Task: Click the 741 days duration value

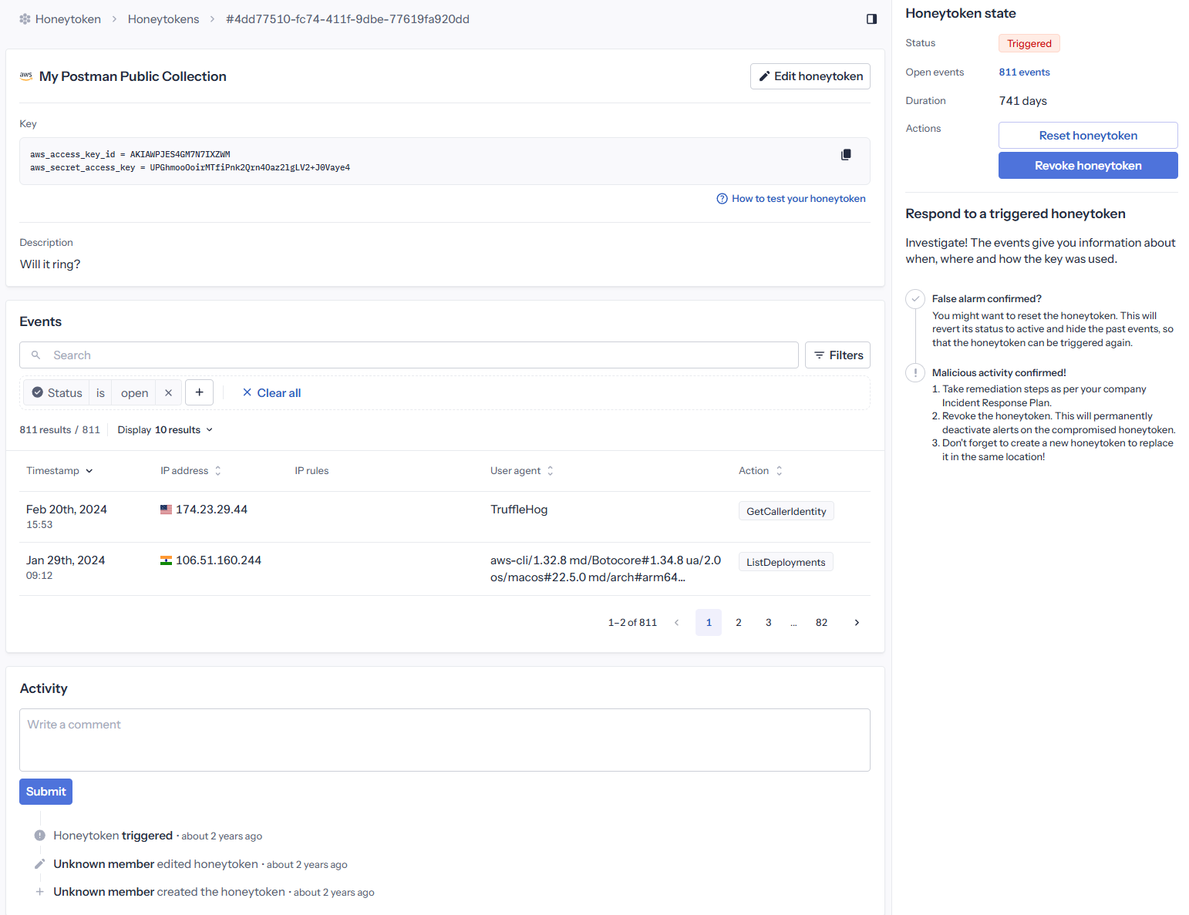Action: 1022,101
